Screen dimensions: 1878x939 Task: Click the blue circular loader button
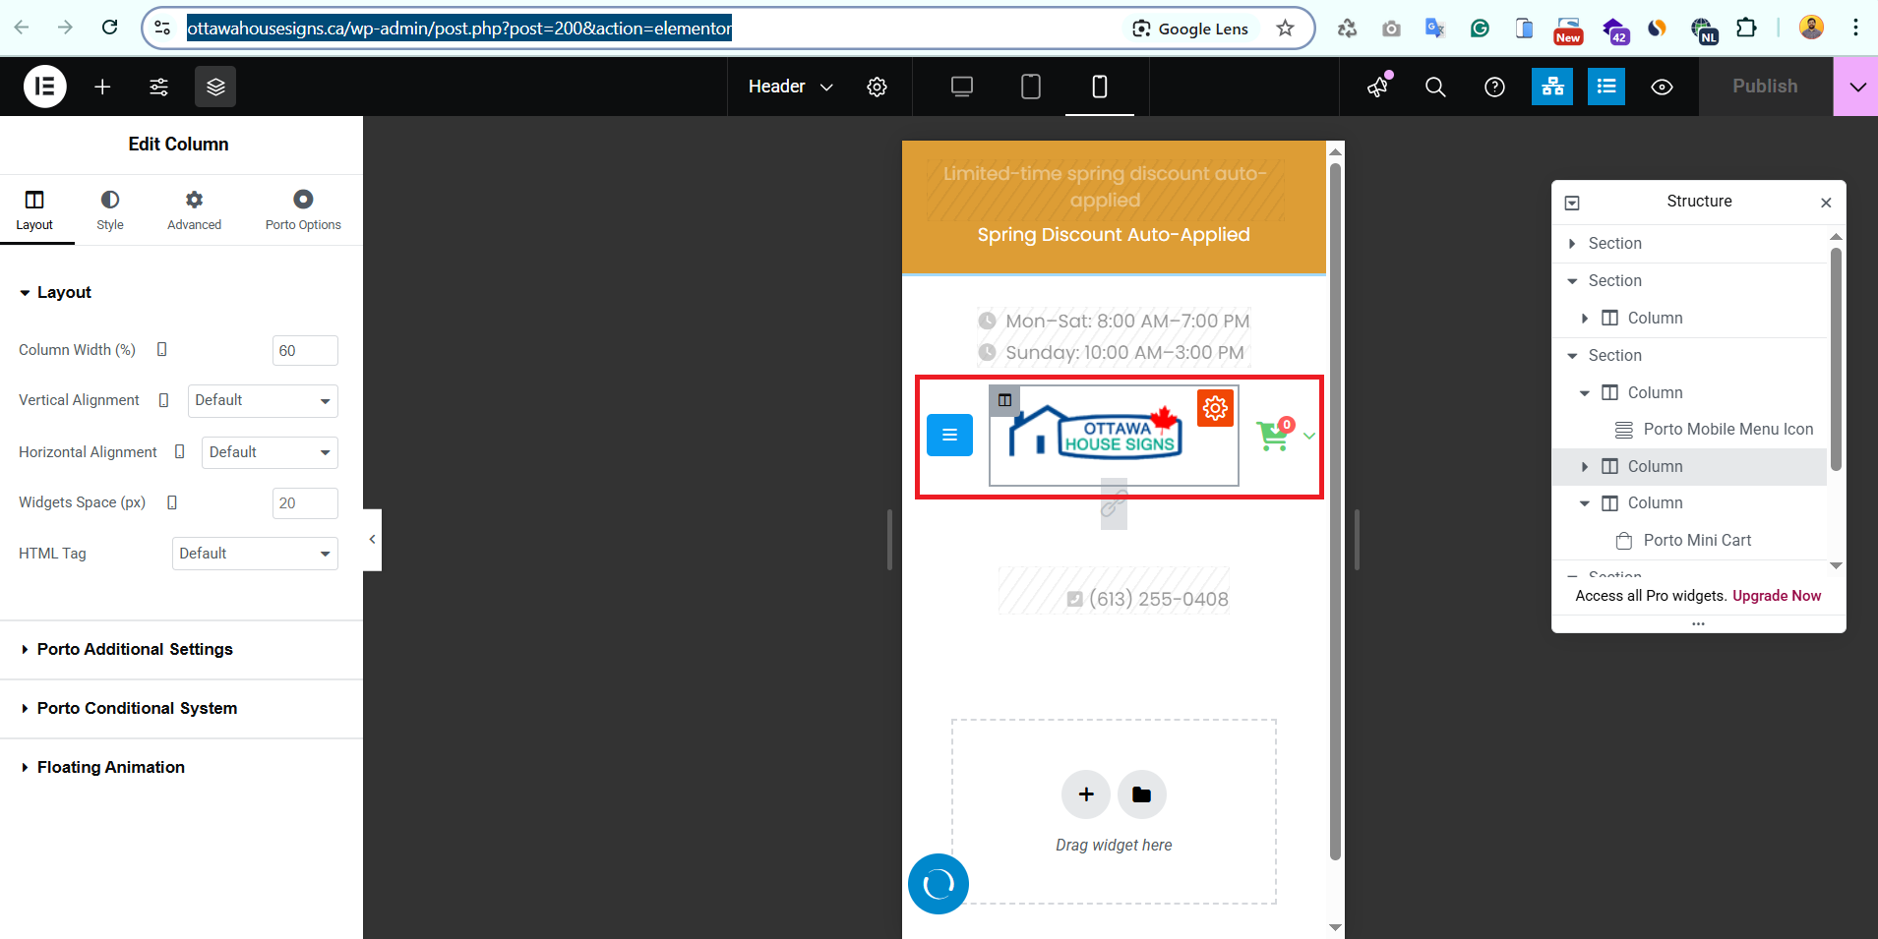tap(939, 884)
